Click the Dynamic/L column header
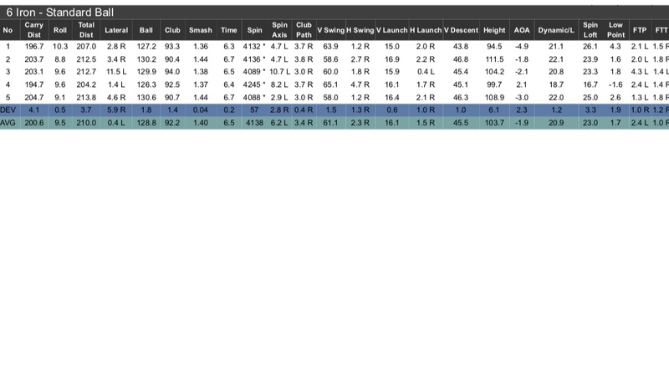This screenshot has height=376, width=669. [x=556, y=30]
